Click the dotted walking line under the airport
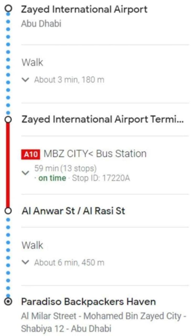Screen dimensions: 196x336 coord(8,64)
